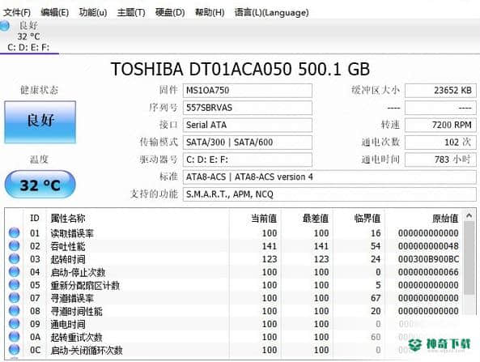Click the status icon for attribute 01 读取错误率
Screen dimensions: 480x362
(x=14, y=232)
